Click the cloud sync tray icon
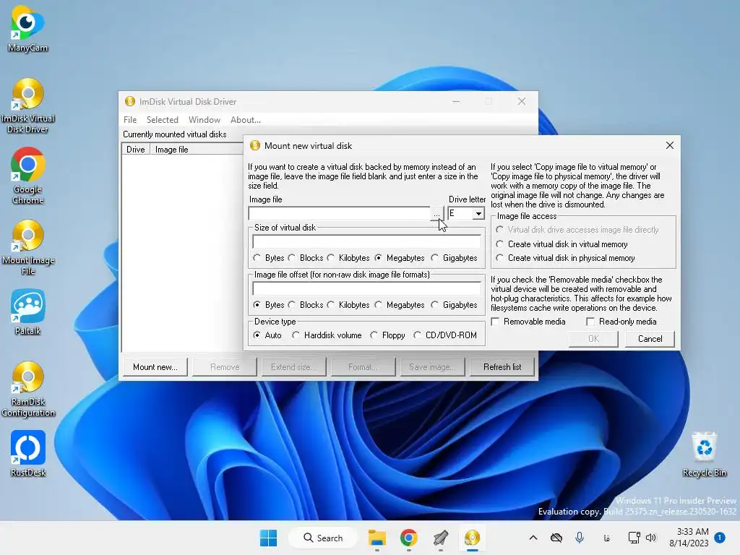Screen dimensions: 740x555 tap(556, 538)
